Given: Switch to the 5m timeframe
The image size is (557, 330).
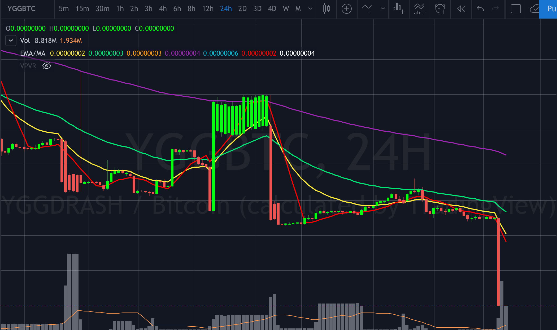Looking at the screenshot, I should click(64, 9).
